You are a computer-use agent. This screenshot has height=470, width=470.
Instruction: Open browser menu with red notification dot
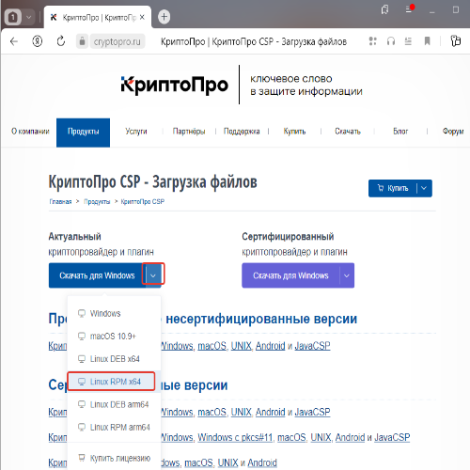410,9
